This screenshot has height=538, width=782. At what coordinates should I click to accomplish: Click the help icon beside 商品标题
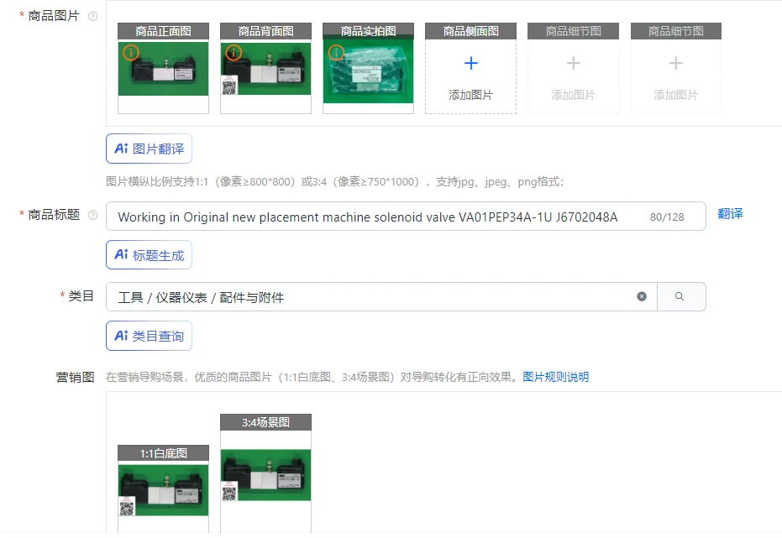coord(92,215)
